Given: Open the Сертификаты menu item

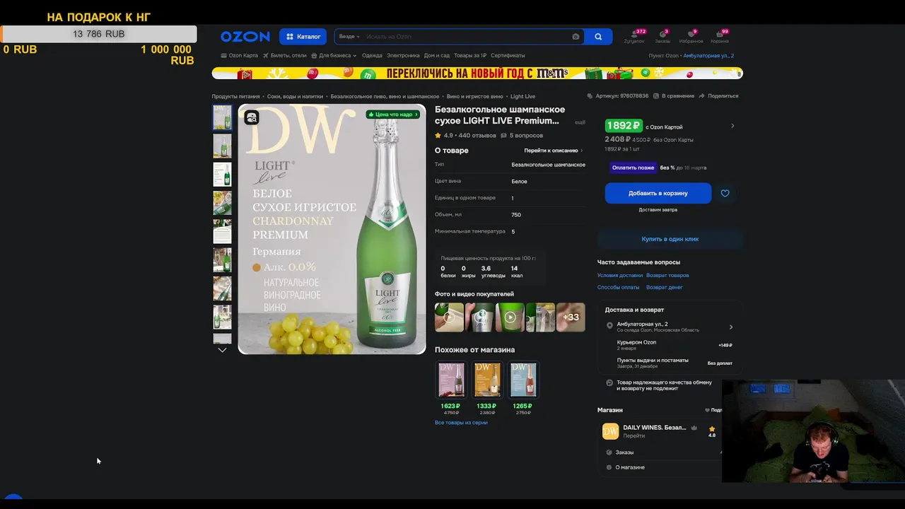Looking at the screenshot, I should tap(508, 55).
